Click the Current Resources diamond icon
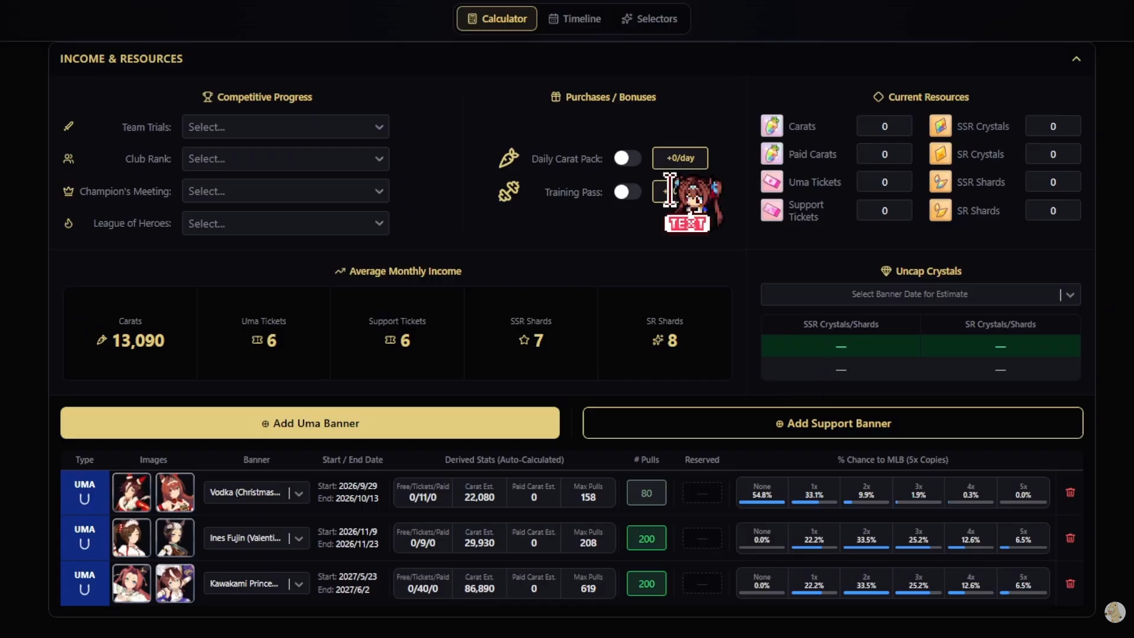 point(878,97)
